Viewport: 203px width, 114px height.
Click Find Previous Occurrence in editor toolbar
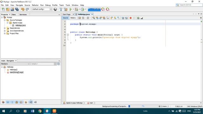[97, 18]
